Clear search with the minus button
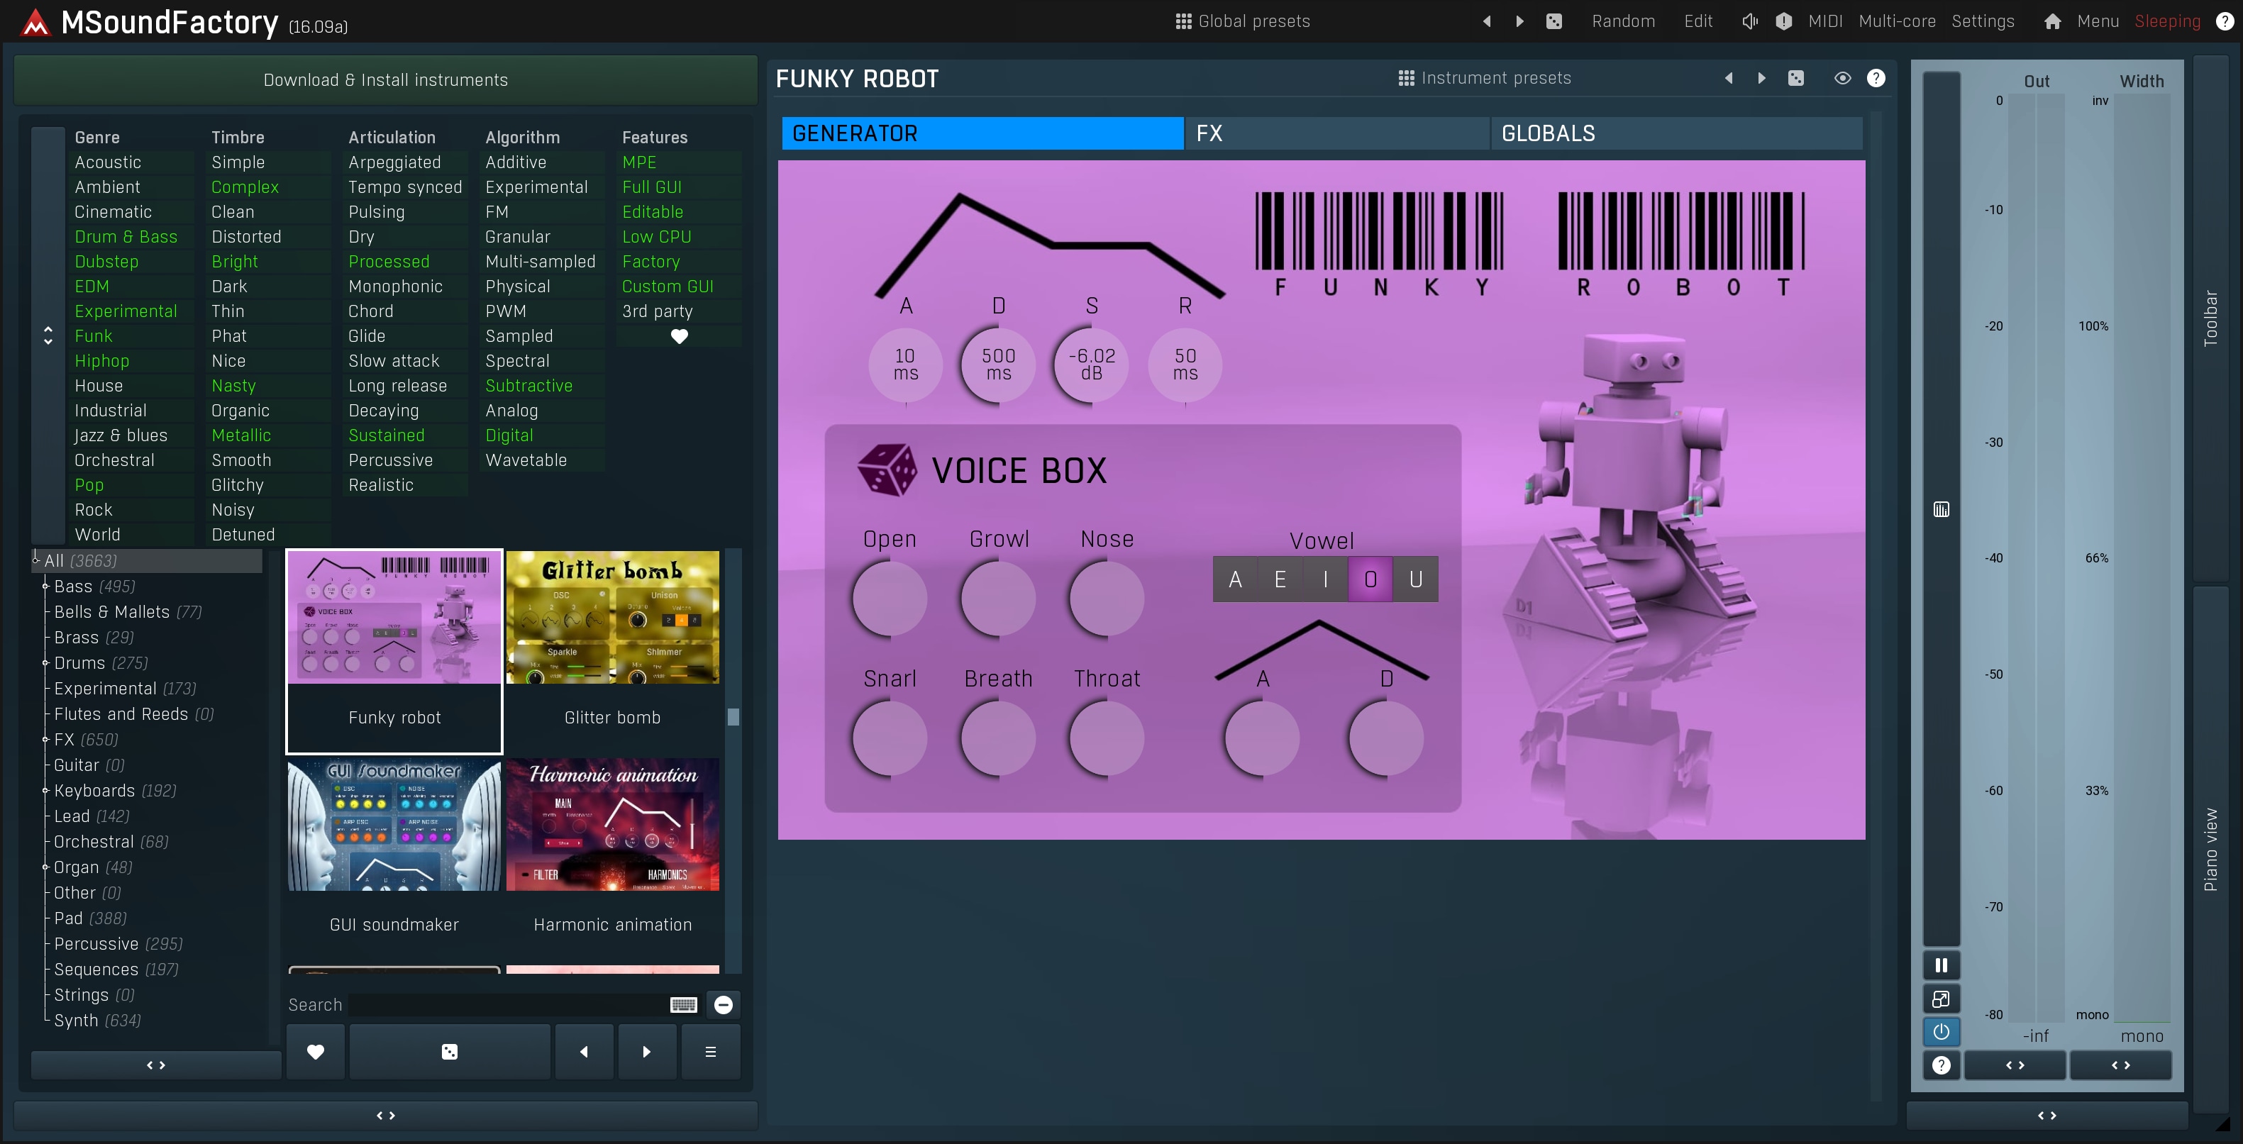This screenshot has height=1144, width=2243. [723, 1005]
